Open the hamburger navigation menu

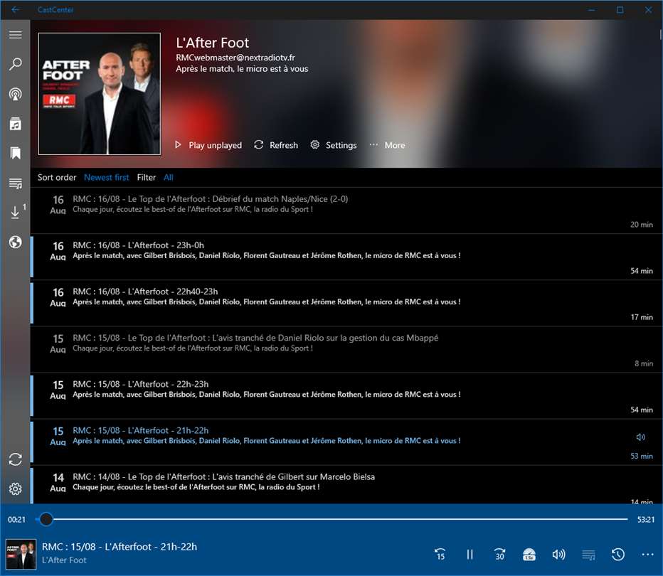pyautogui.click(x=15, y=35)
